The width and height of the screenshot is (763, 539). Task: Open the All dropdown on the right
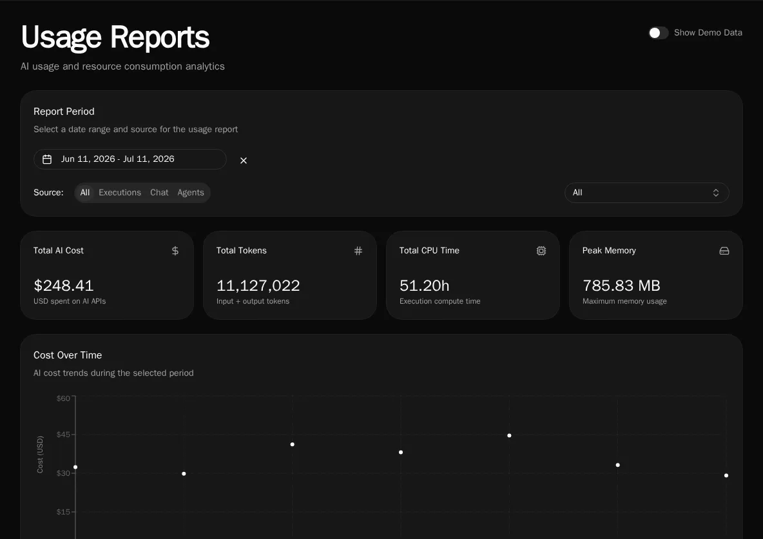pos(647,192)
